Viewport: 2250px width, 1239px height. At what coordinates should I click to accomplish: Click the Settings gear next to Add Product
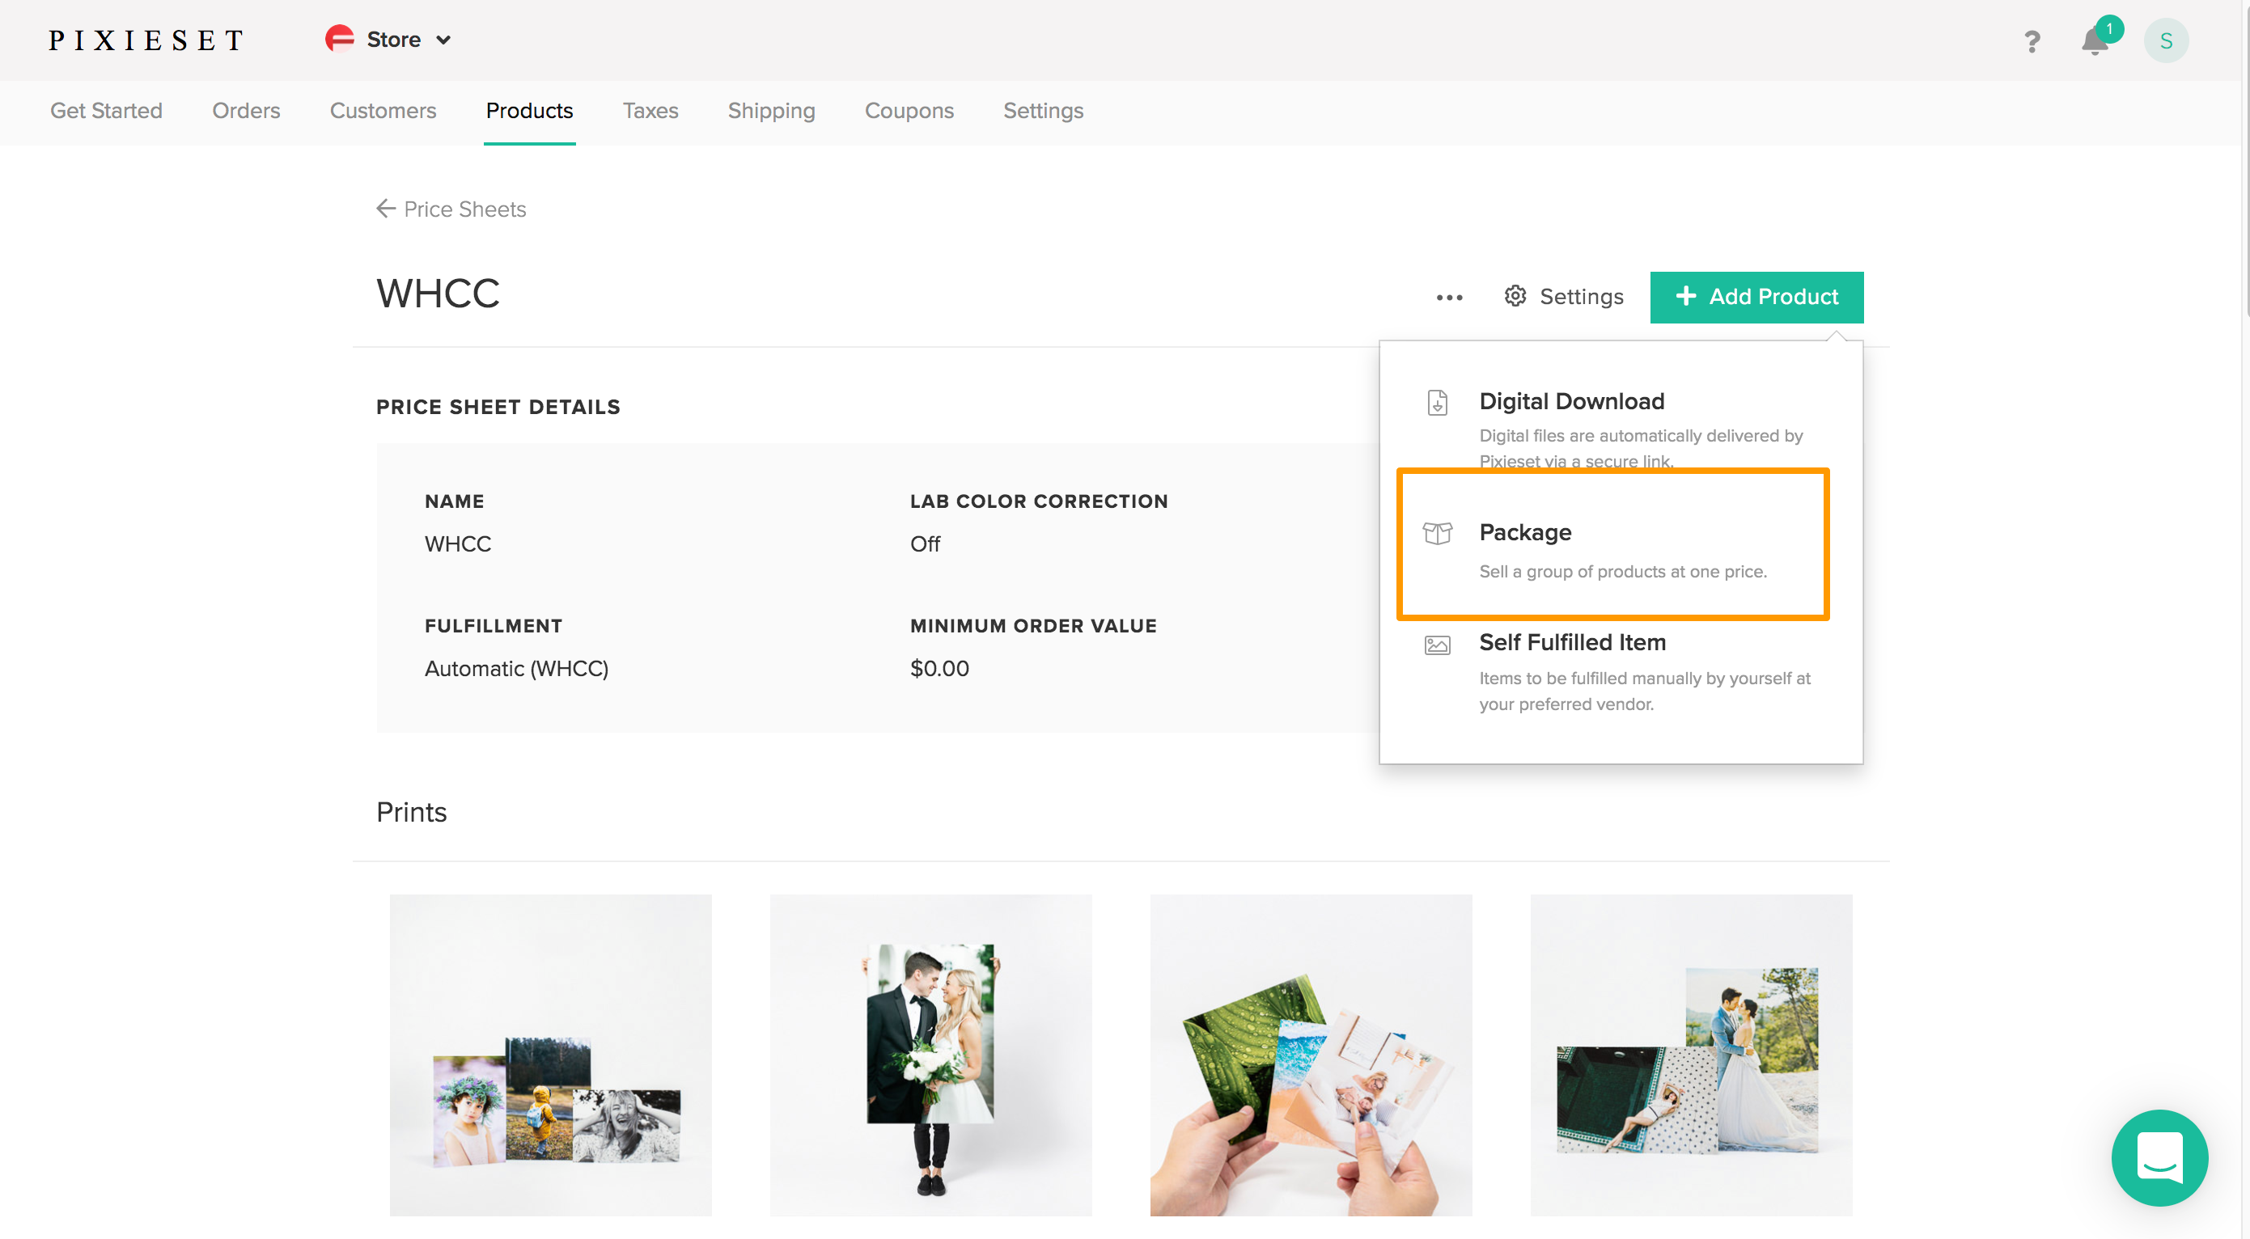coord(1563,297)
